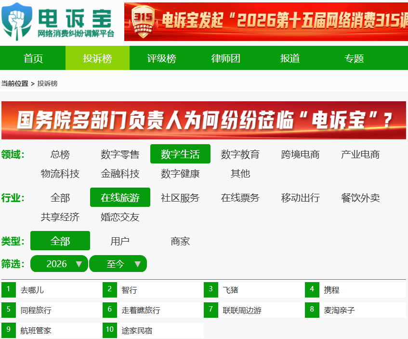Open rank 6 entry 走着瞧旅行
Image resolution: width=408 pixels, height=339 pixels.
pyautogui.click(x=153, y=310)
